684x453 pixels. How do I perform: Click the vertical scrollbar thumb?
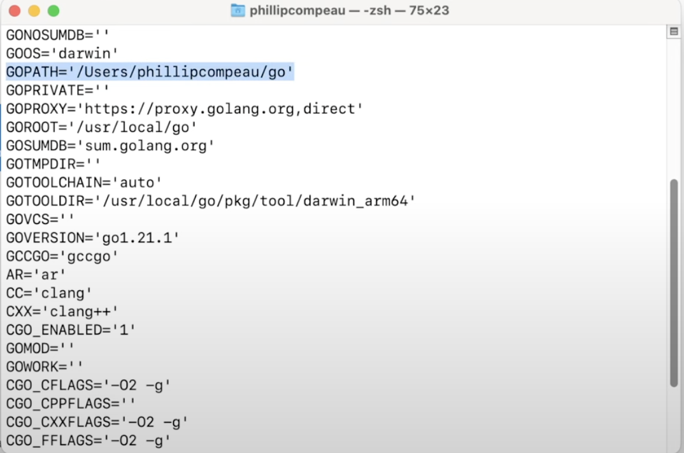(x=674, y=282)
